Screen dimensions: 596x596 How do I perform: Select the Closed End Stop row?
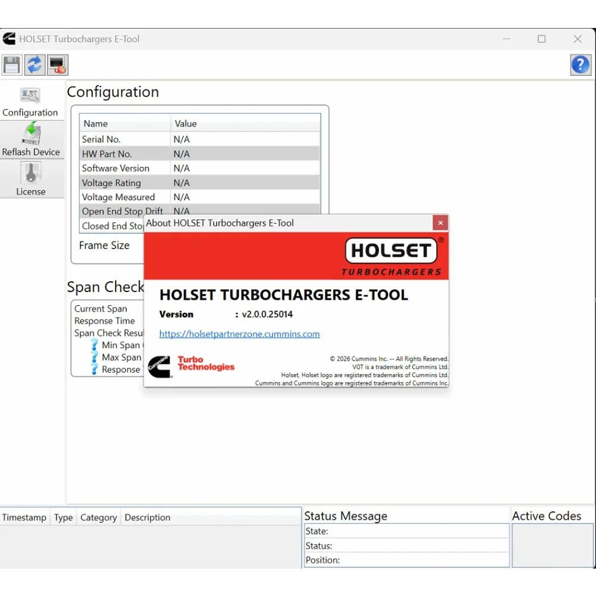(x=112, y=226)
